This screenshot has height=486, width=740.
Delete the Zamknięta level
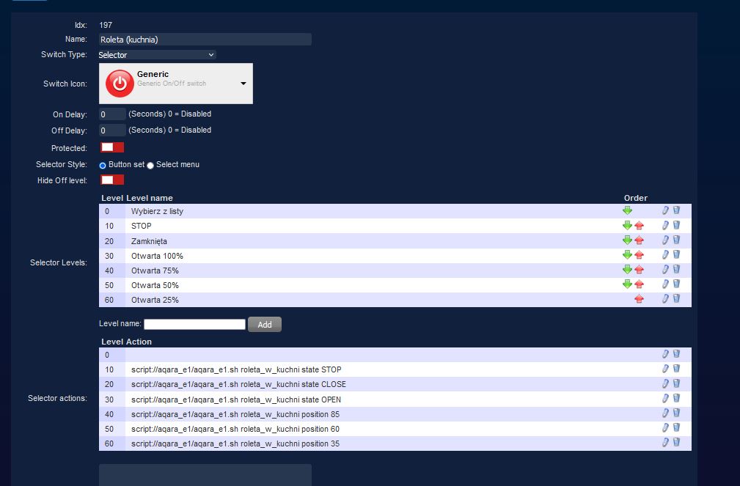[676, 240]
